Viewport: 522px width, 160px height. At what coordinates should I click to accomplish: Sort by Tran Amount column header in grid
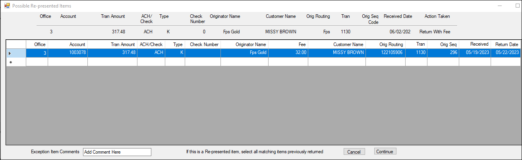point(112,44)
